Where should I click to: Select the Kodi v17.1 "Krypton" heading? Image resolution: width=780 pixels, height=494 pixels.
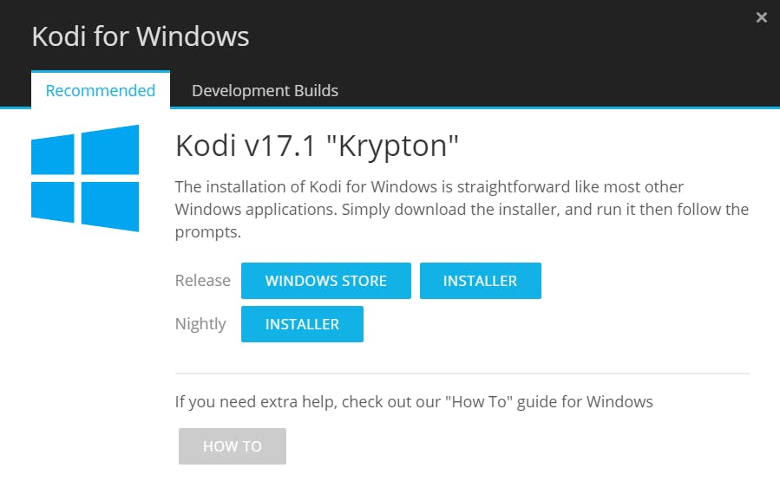tap(317, 146)
